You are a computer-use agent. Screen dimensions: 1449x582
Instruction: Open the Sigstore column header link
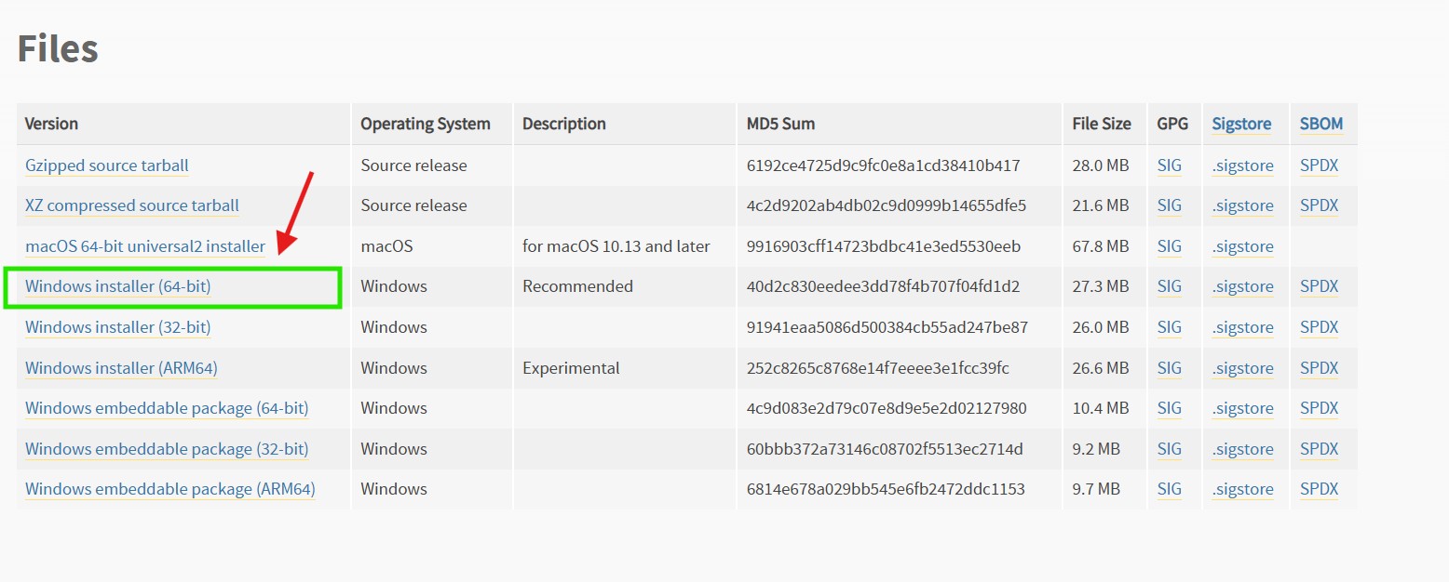click(1241, 124)
